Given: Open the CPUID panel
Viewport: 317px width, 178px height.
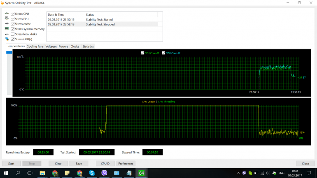Looking at the screenshot, I should point(105,164).
